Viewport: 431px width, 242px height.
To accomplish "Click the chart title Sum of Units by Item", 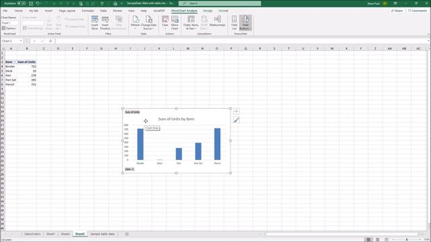I will 176,119.
